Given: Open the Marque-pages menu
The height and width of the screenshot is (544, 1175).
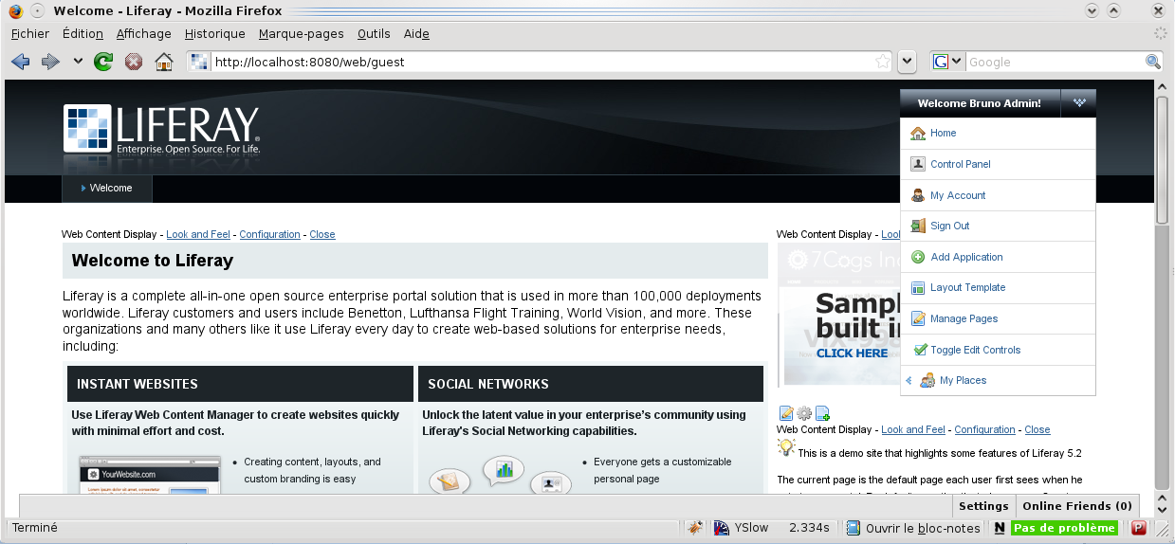Looking at the screenshot, I should (302, 33).
